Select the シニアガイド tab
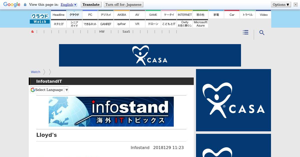Screen dimensions: 300x157 tap(74, 24)
